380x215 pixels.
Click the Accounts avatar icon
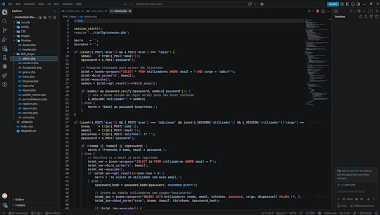click(x=4, y=195)
